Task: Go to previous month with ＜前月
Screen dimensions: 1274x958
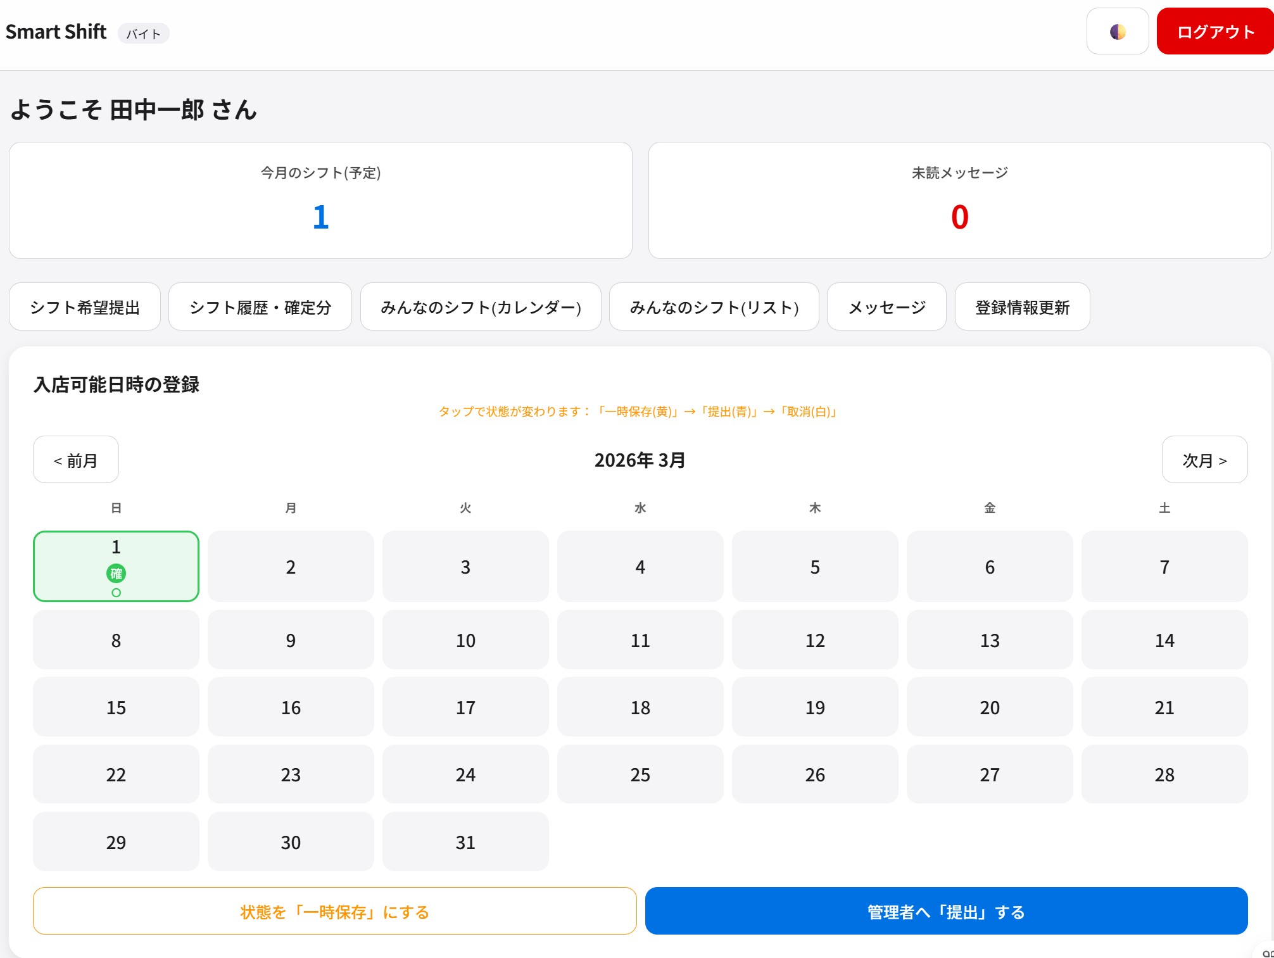Action: (x=76, y=460)
